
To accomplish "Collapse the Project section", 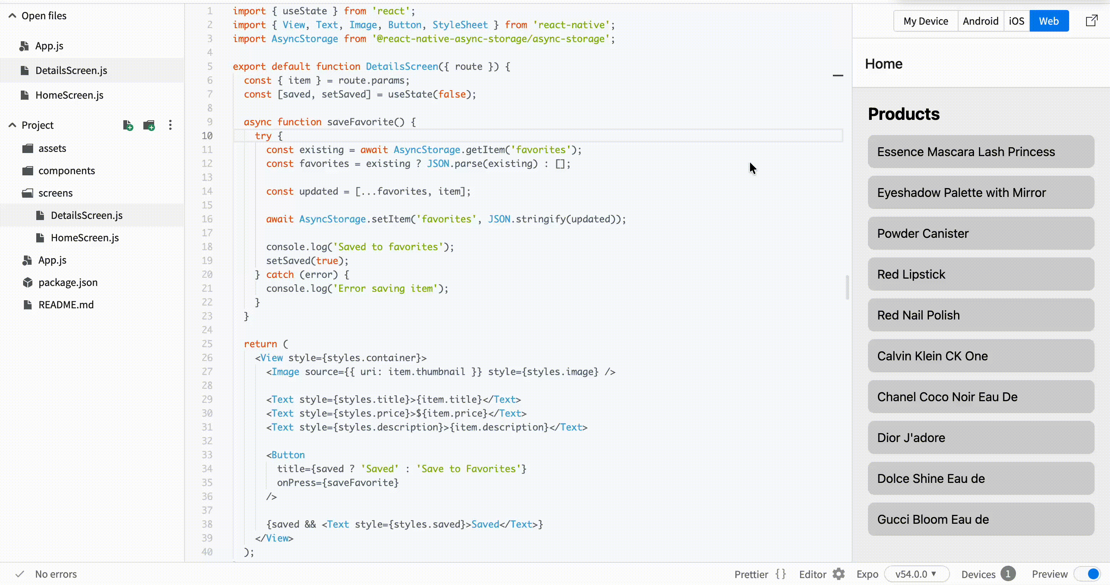I will (x=12, y=125).
